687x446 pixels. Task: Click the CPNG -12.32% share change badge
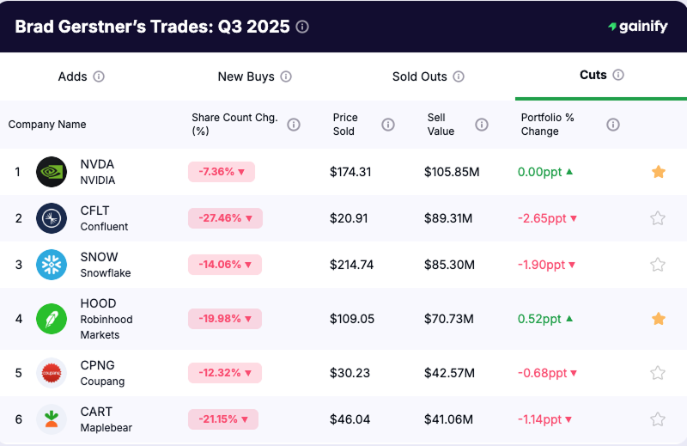pos(222,373)
